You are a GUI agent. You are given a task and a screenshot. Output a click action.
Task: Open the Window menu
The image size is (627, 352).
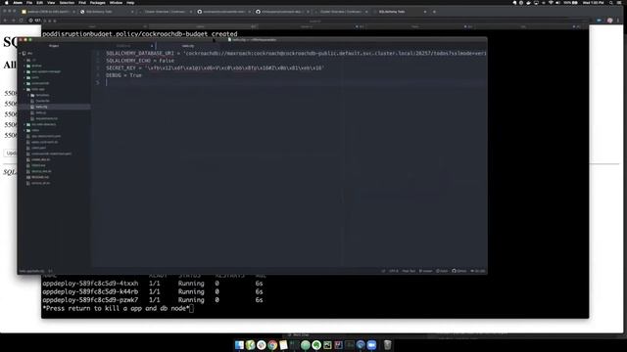click(x=116, y=2)
